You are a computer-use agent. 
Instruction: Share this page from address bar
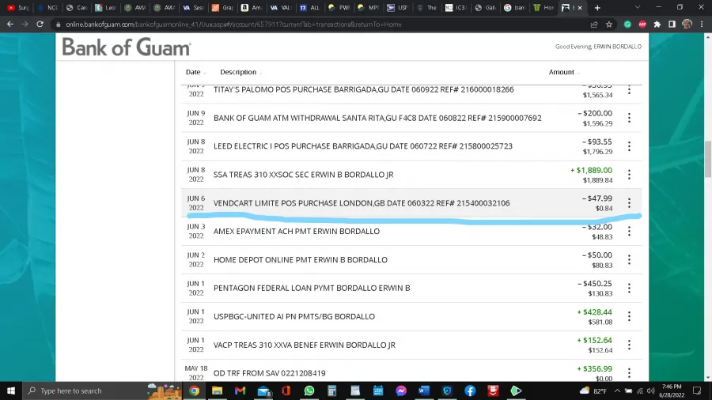[x=594, y=25]
